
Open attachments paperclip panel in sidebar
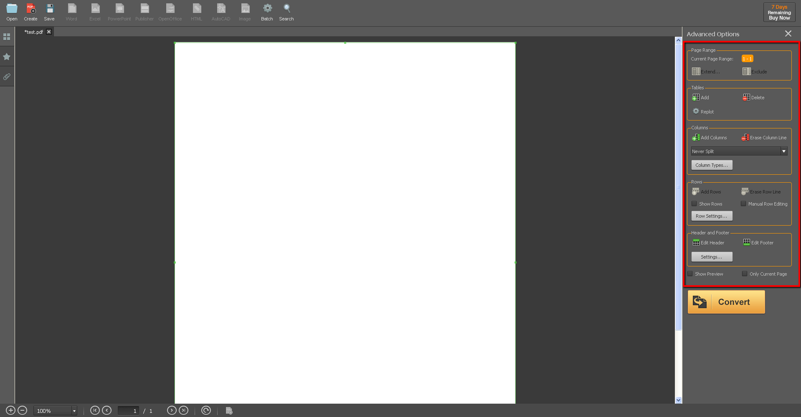pos(7,77)
